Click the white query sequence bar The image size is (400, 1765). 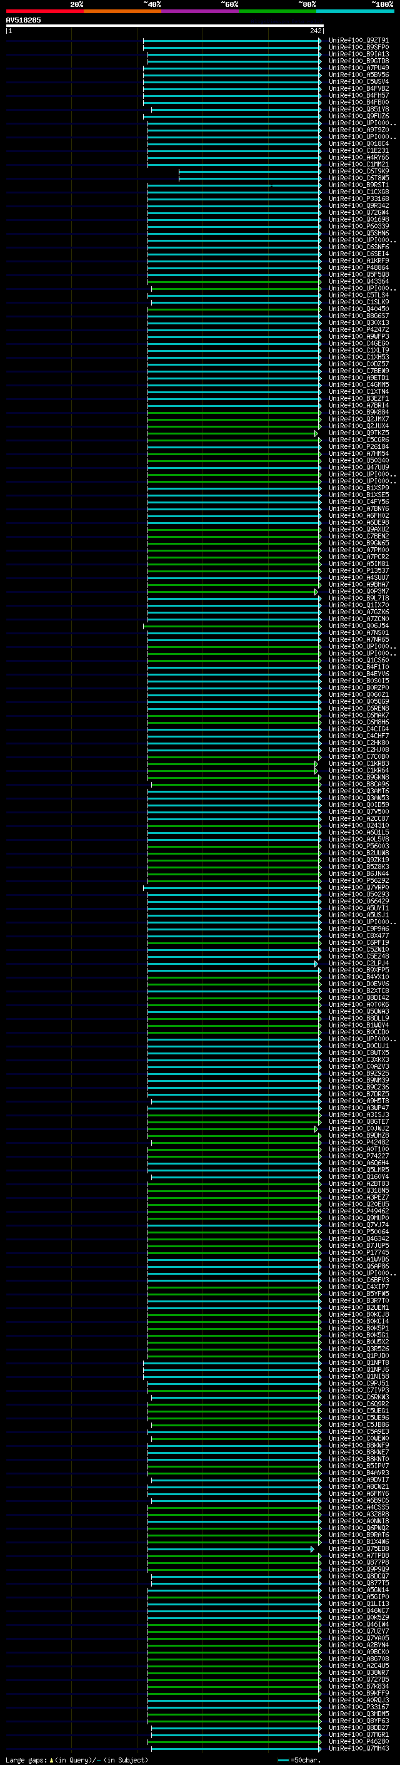tap(165, 25)
